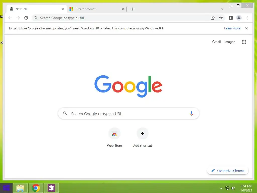257x193 pixels.
Task: Click the Google logo
Action: pyautogui.click(x=128, y=86)
